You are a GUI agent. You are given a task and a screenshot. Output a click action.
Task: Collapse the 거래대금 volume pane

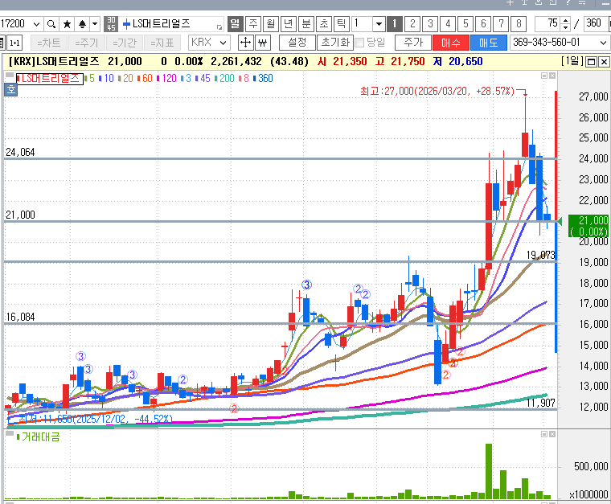point(544,434)
